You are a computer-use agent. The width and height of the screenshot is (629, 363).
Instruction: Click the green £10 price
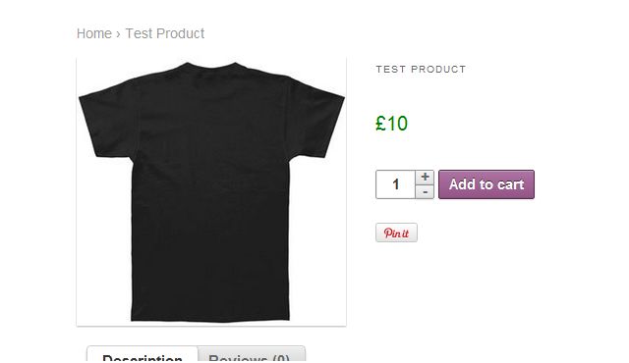click(x=391, y=124)
